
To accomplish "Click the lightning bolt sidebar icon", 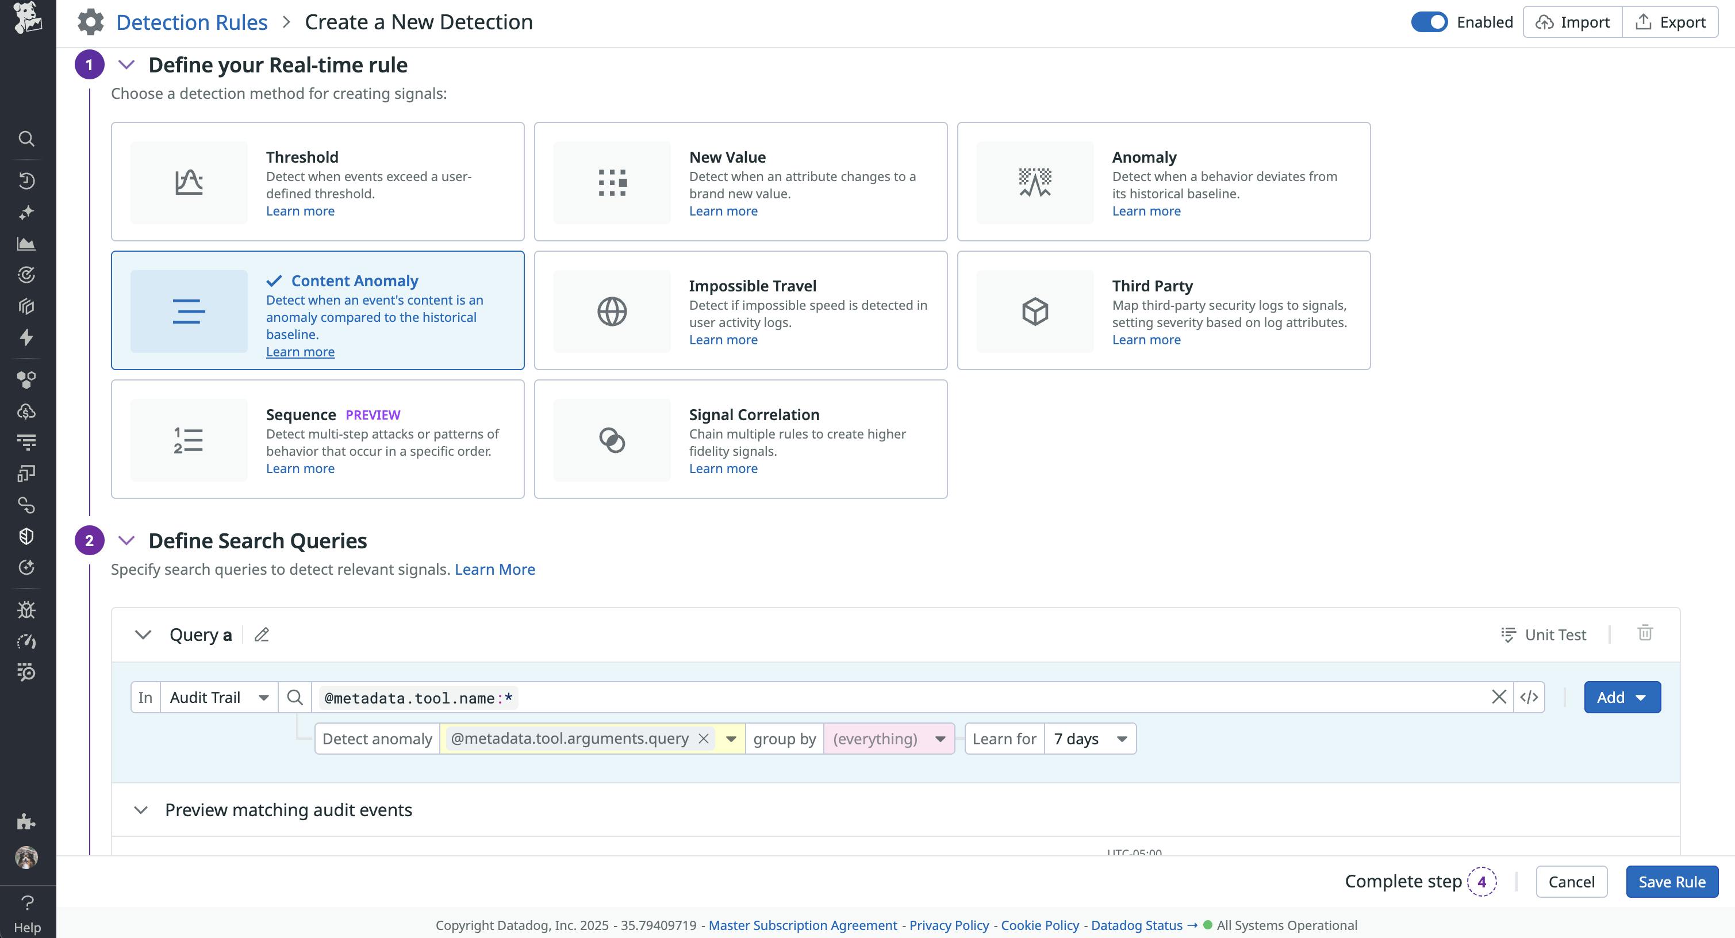I will click(27, 339).
